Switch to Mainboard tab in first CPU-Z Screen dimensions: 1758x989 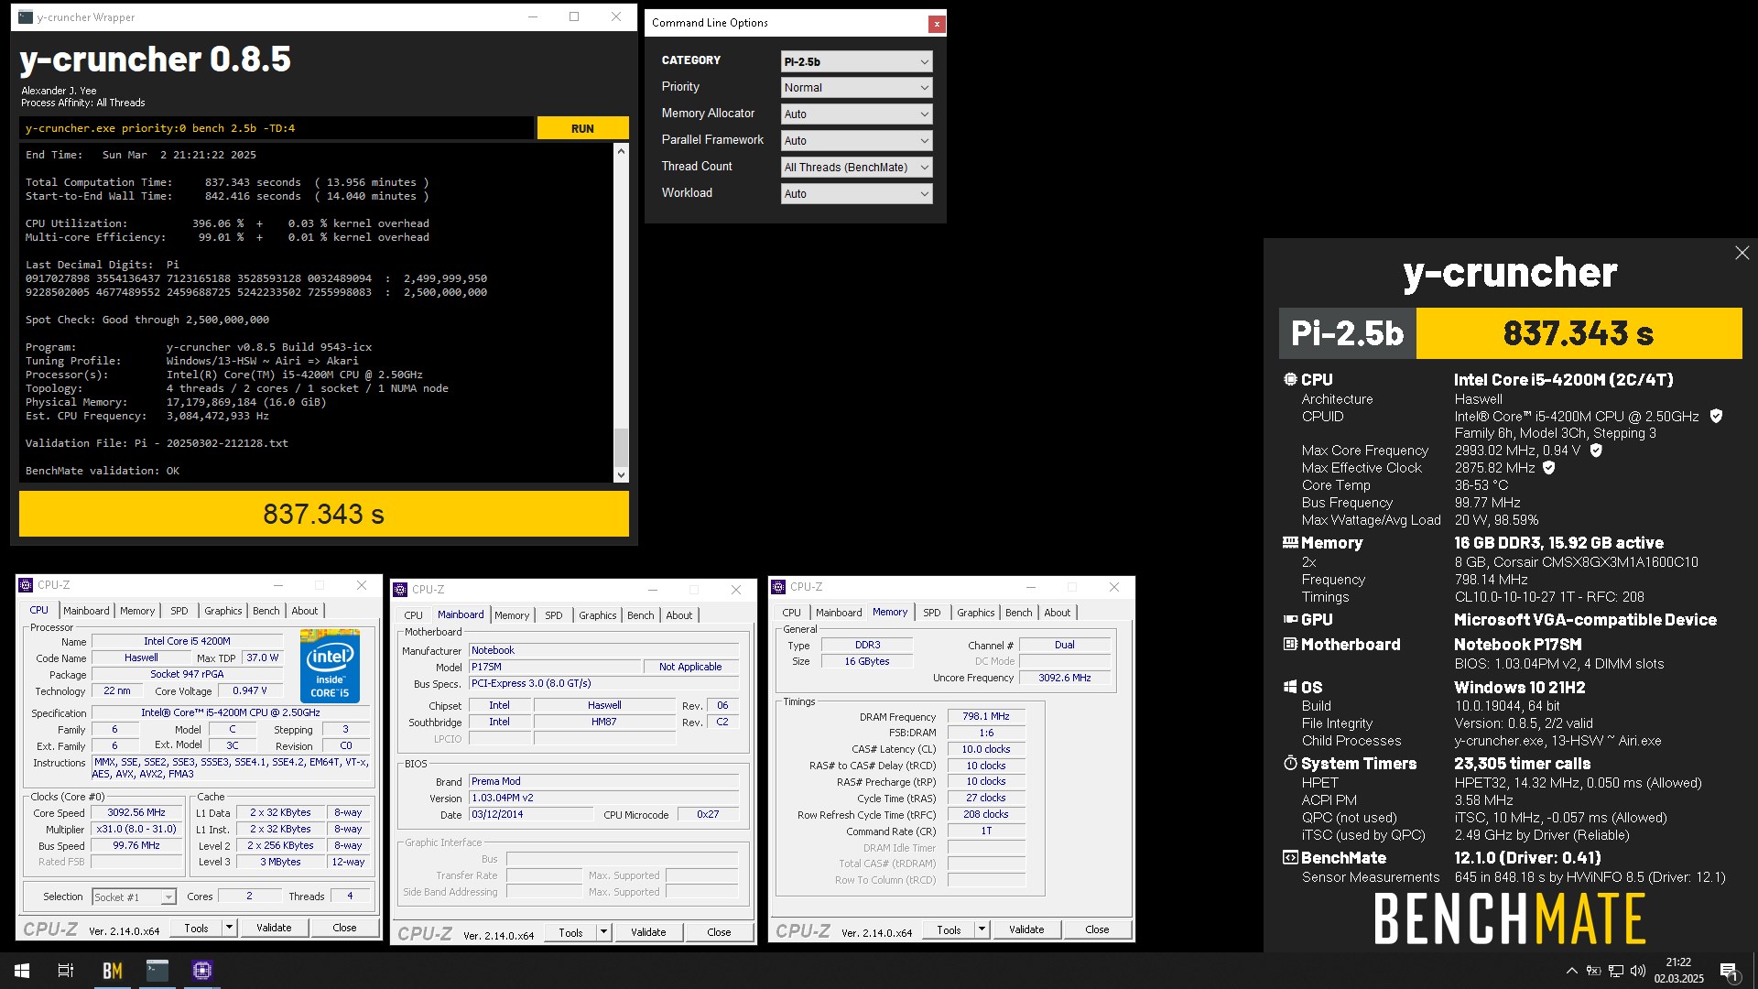(x=86, y=611)
